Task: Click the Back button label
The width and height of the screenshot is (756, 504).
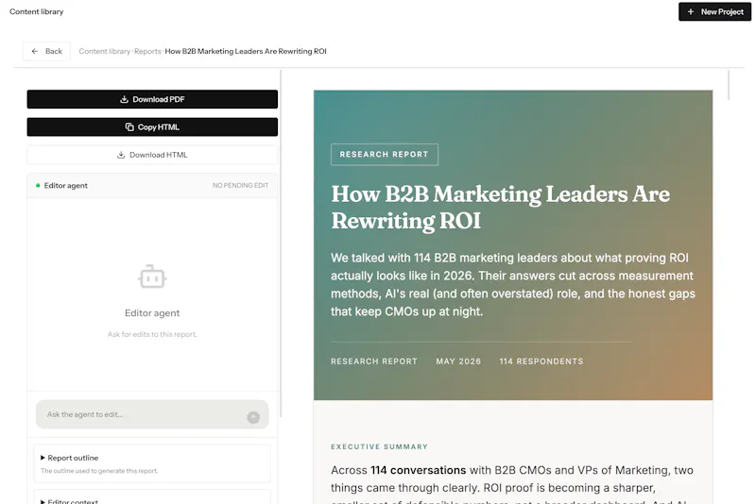Action: click(x=54, y=51)
